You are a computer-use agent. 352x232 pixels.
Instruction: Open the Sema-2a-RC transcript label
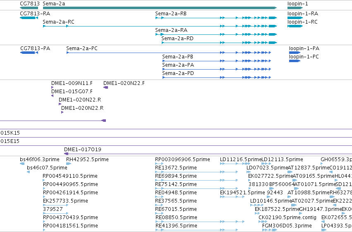click(58, 22)
